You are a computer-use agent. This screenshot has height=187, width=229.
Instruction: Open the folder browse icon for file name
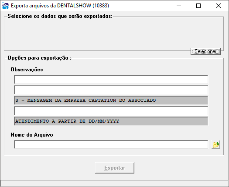click(215, 145)
